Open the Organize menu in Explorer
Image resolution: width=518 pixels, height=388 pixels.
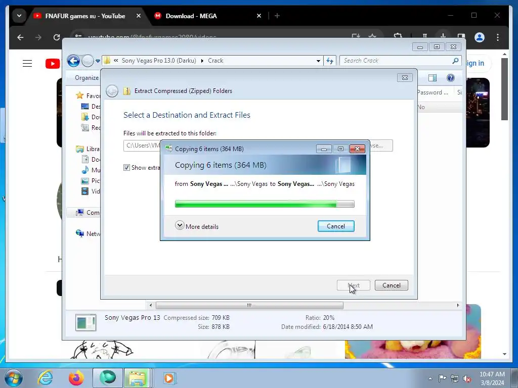tap(87, 78)
